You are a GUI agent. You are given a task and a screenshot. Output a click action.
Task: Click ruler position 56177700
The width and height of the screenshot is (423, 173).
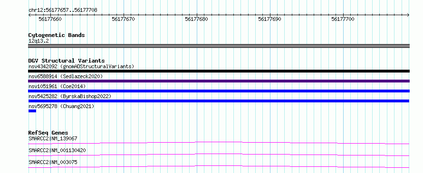coord(343,19)
